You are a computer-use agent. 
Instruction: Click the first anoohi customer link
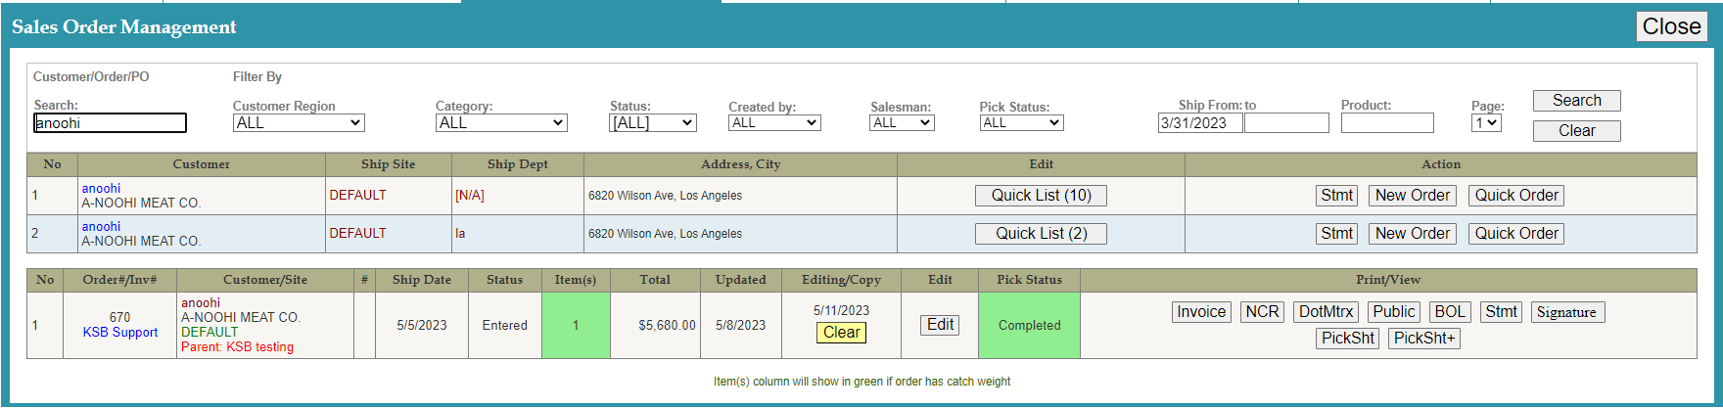coord(101,188)
